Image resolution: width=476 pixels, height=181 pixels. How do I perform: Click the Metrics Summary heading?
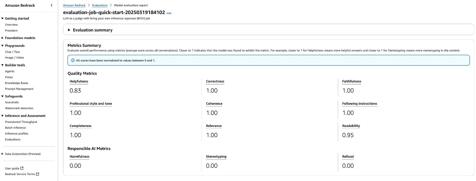[84, 46]
